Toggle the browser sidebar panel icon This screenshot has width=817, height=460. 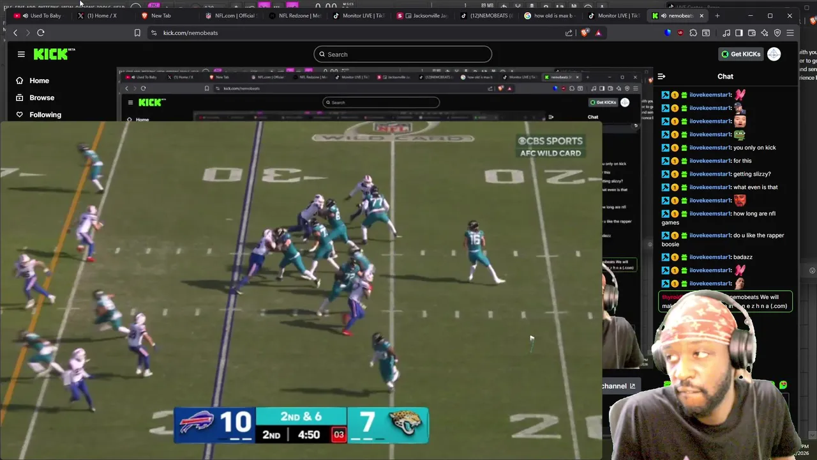point(739,33)
